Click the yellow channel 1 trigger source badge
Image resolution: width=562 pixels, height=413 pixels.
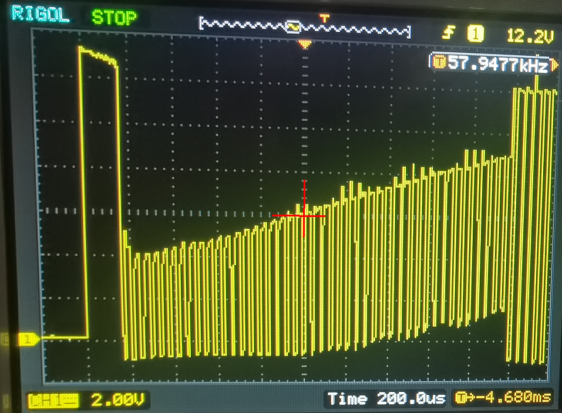pyautogui.click(x=475, y=34)
